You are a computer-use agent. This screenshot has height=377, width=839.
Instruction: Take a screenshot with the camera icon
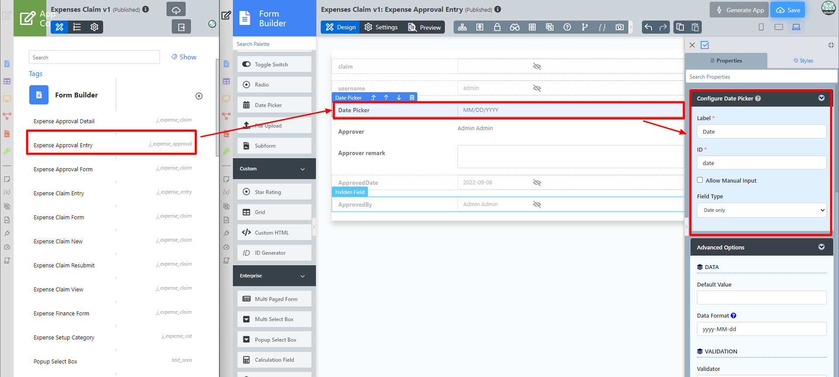(x=620, y=27)
